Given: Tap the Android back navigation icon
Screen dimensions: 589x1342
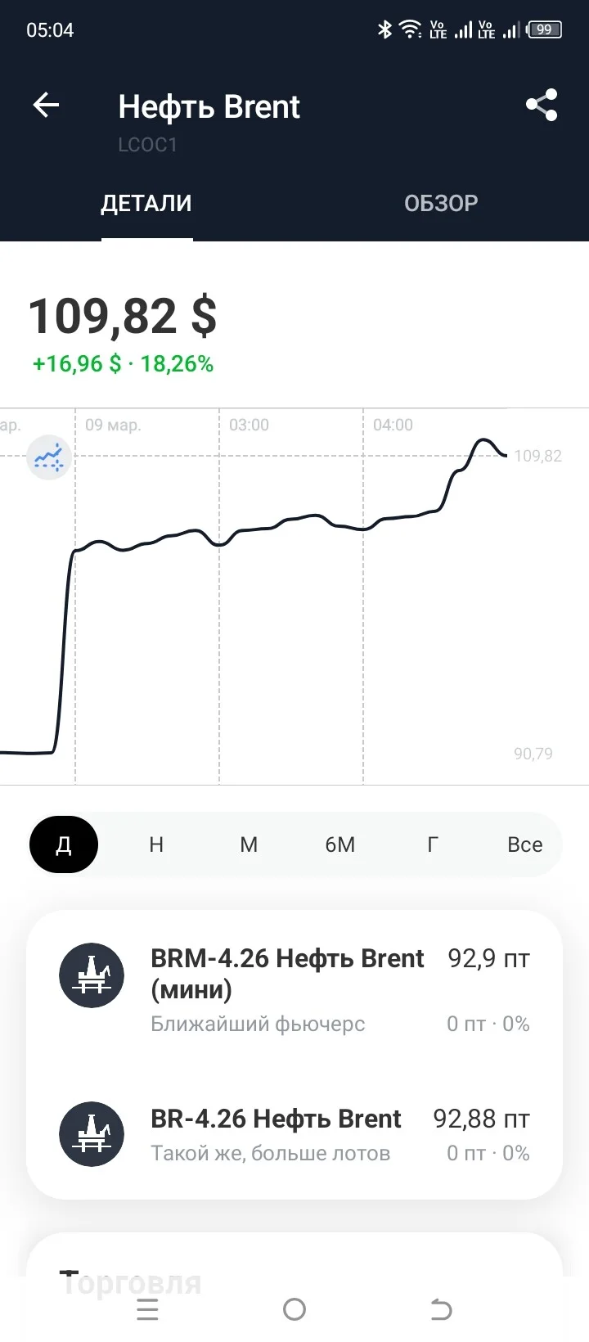Looking at the screenshot, I should click(441, 1310).
